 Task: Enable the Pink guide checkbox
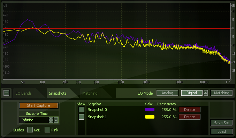click(47, 130)
